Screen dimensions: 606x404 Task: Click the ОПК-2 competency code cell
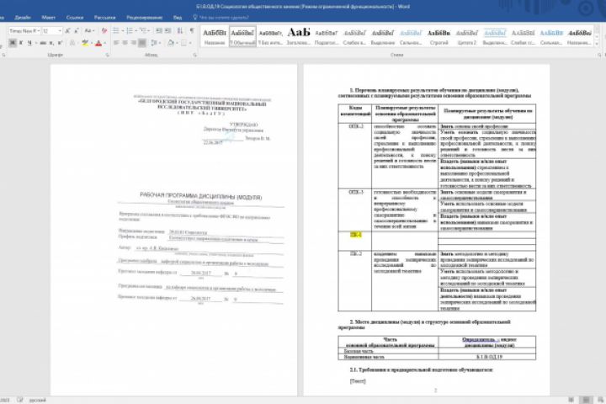click(355, 156)
